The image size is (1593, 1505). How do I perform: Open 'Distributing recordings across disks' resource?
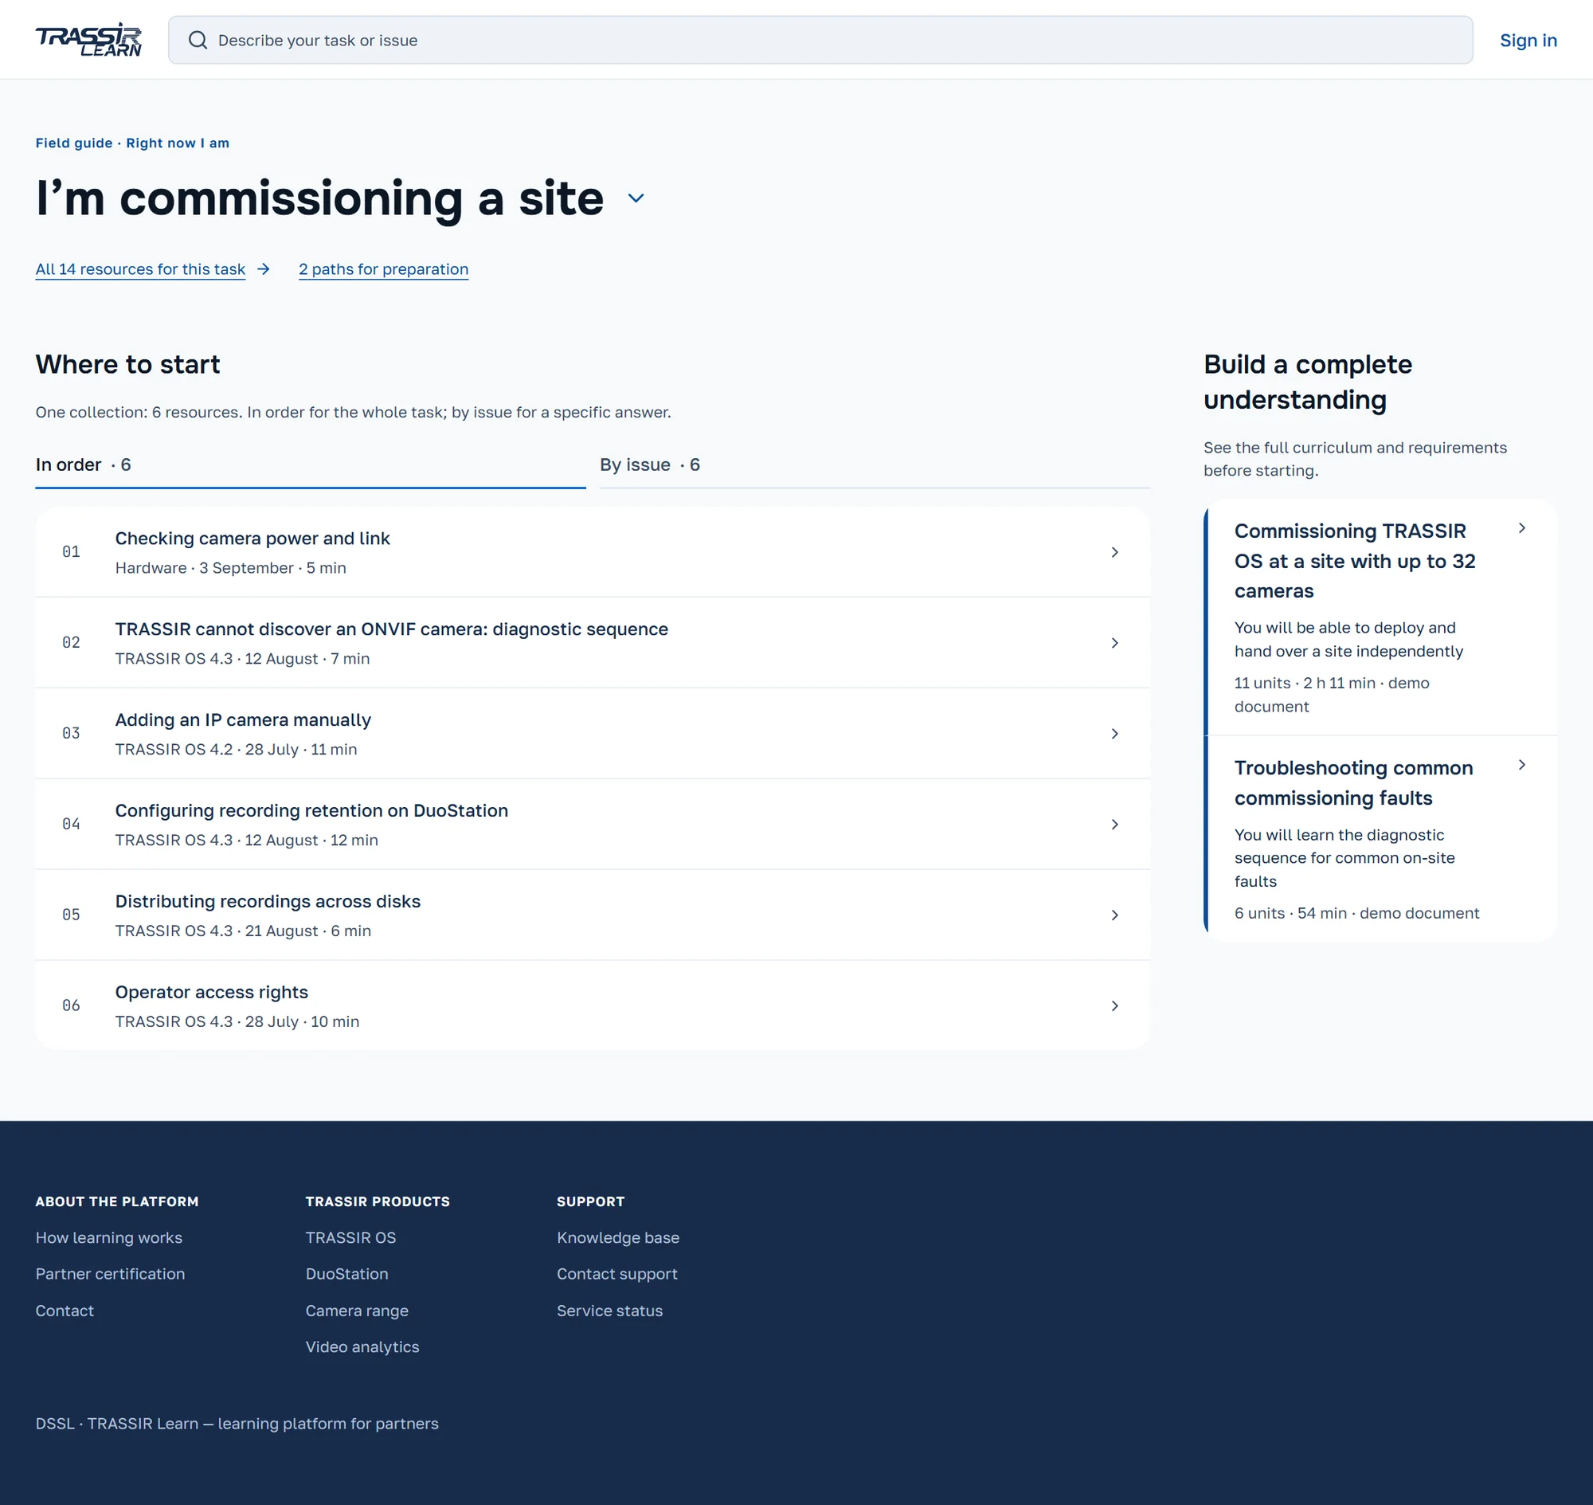pyautogui.click(x=593, y=915)
